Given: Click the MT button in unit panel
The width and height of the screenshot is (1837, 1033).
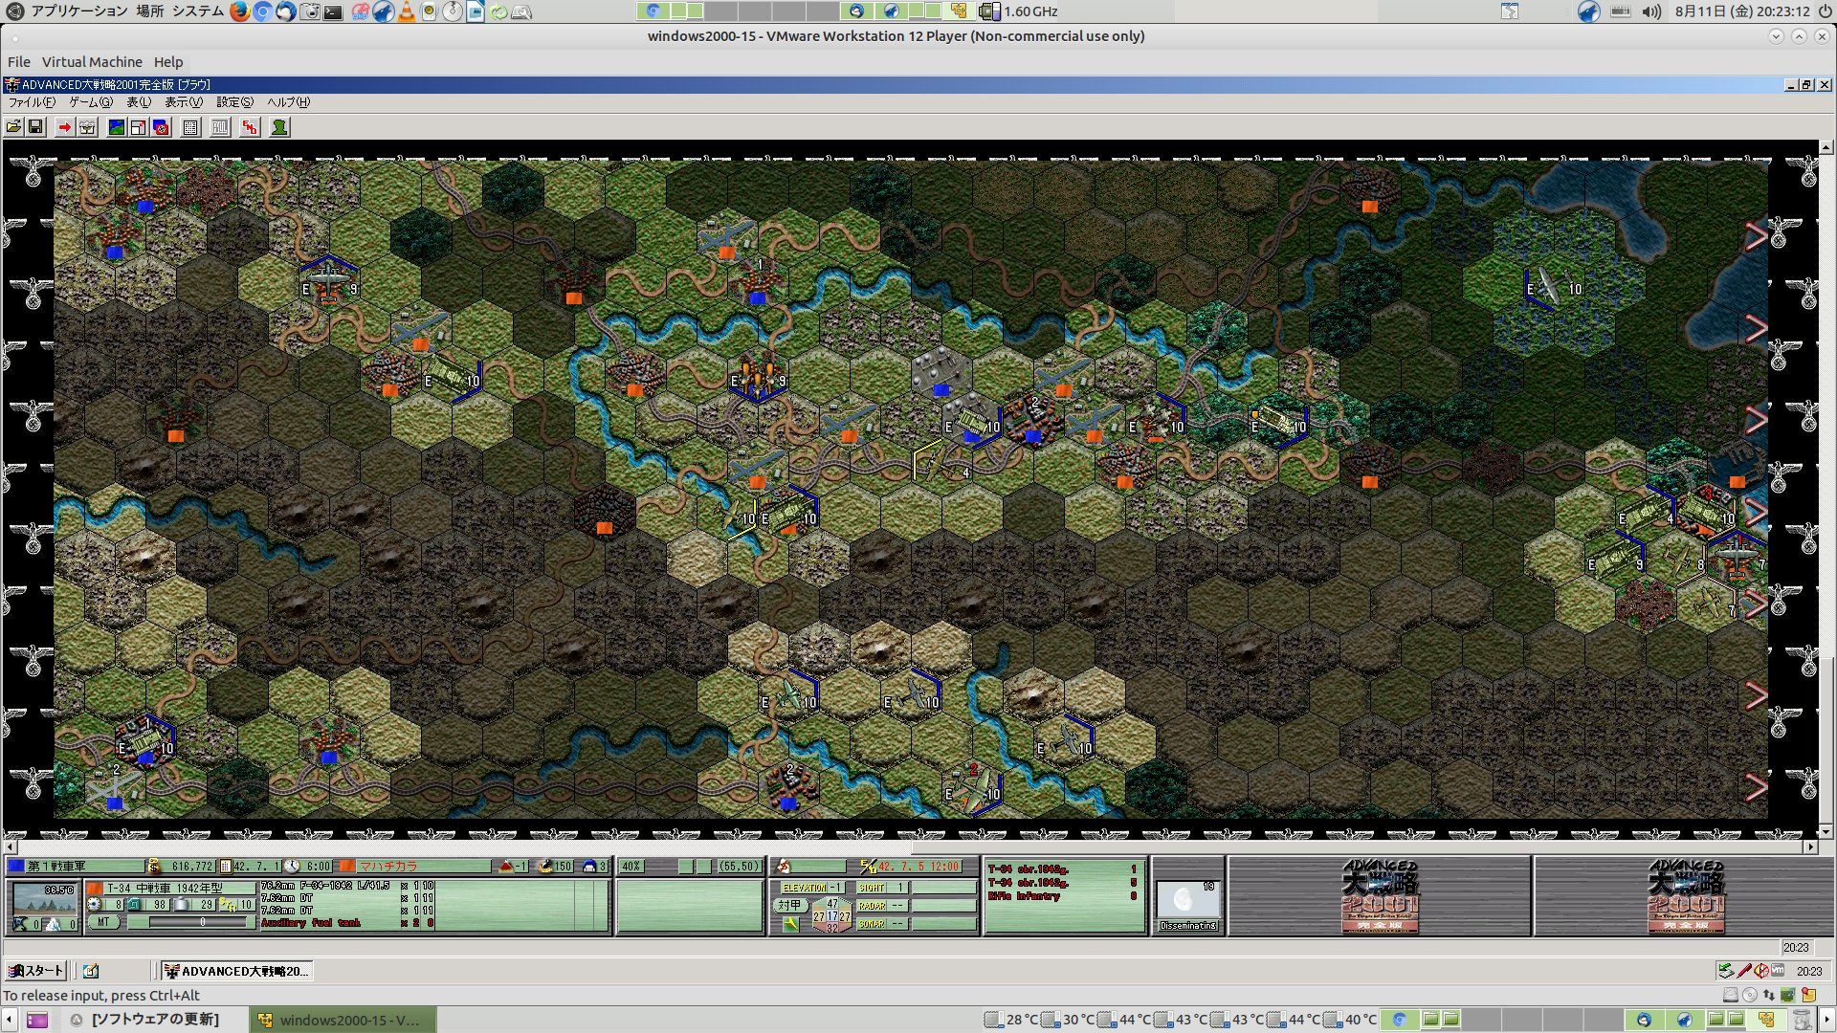Looking at the screenshot, I should click(103, 923).
